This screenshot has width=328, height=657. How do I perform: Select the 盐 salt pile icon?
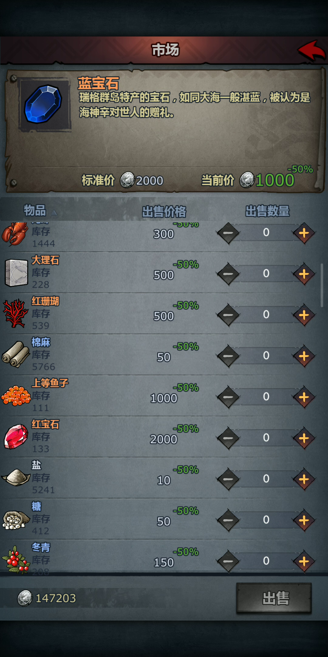click(x=16, y=478)
